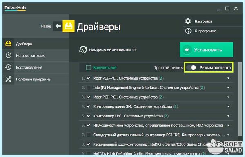Expand Контроллер LPC row arrow
245x157 pixels.
pyautogui.click(x=228, y=116)
